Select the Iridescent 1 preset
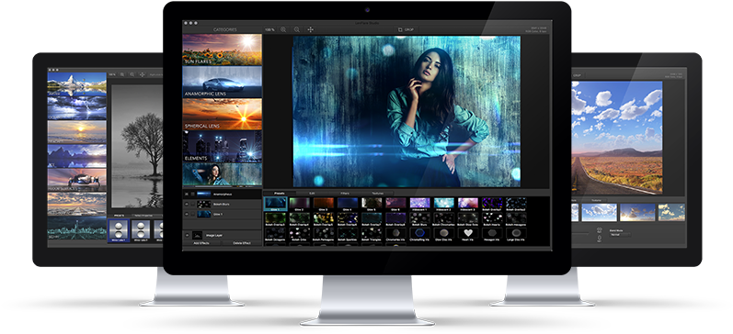 [x=419, y=204]
